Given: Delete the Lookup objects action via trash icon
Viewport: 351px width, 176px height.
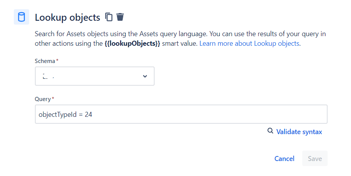Looking at the screenshot, I should (x=120, y=17).
